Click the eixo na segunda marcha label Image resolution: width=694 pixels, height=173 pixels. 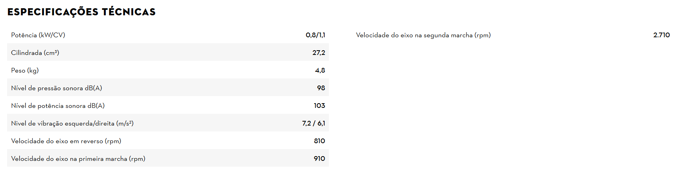coord(423,35)
